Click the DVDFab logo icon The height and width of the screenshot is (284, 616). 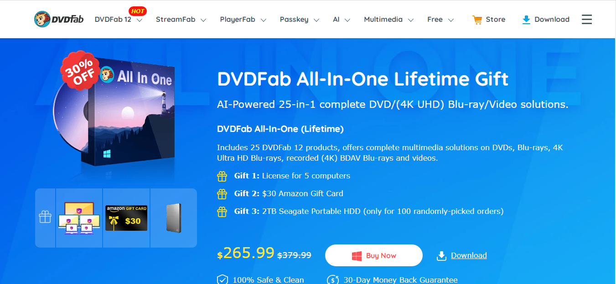[x=42, y=19]
